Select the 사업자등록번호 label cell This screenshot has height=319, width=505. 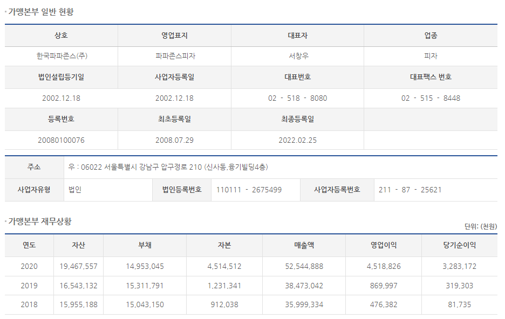click(337, 190)
